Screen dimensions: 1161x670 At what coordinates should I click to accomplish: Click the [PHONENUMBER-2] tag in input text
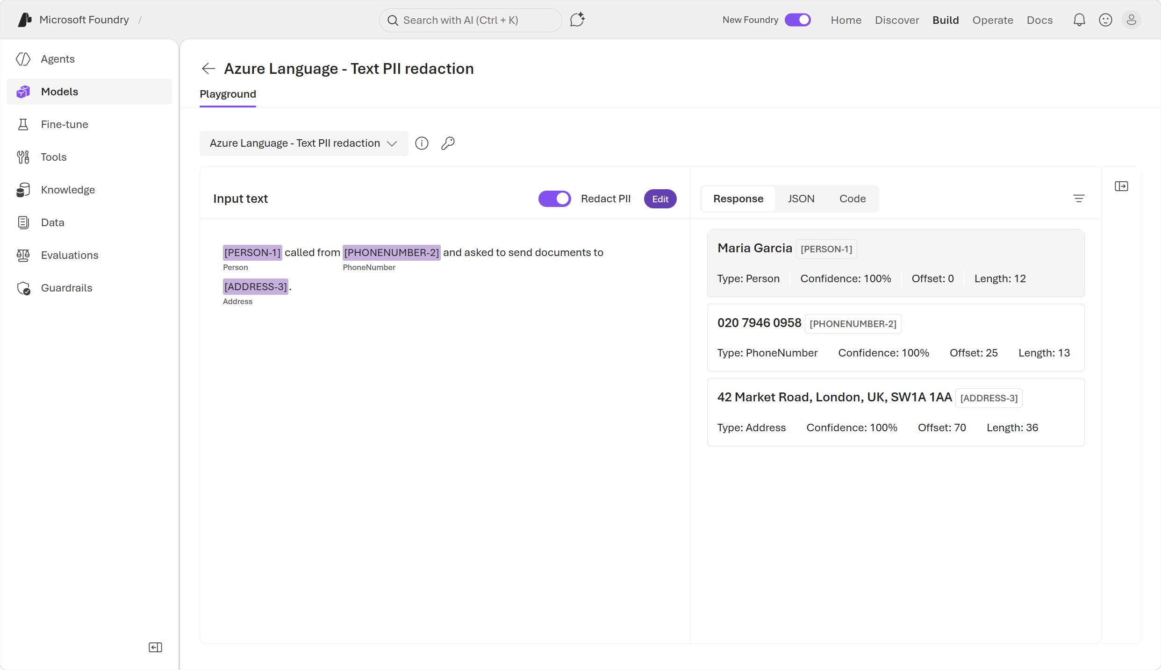click(x=391, y=252)
